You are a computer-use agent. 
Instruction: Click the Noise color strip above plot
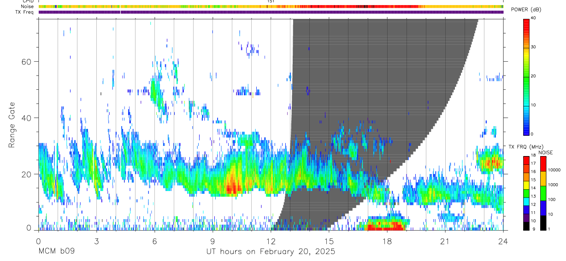click(x=271, y=6)
